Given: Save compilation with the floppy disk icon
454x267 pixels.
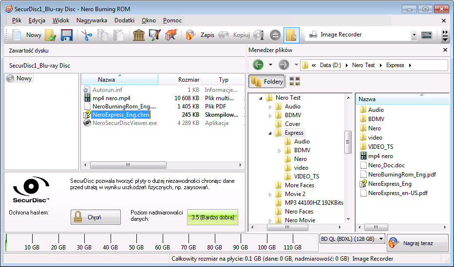Looking at the screenshot, I should [x=66, y=35].
